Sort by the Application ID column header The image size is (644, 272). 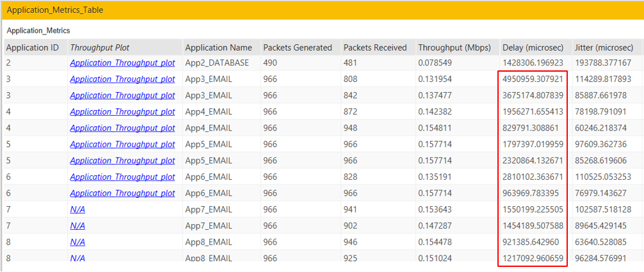click(32, 47)
